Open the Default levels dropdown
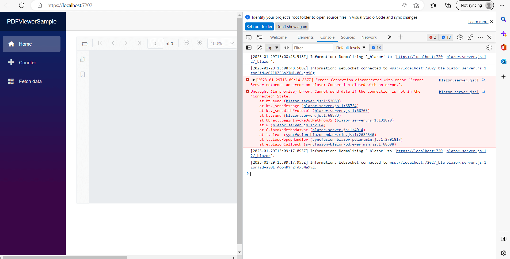Screen dimensions: 510x259 tap(351, 48)
